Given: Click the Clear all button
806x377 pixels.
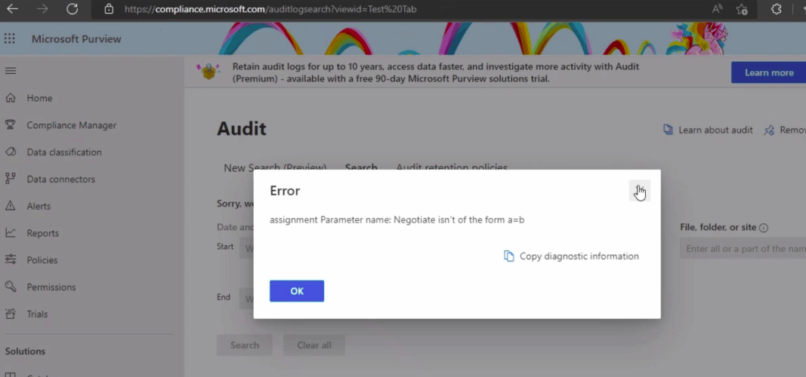Looking at the screenshot, I should click(x=314, y=345).
